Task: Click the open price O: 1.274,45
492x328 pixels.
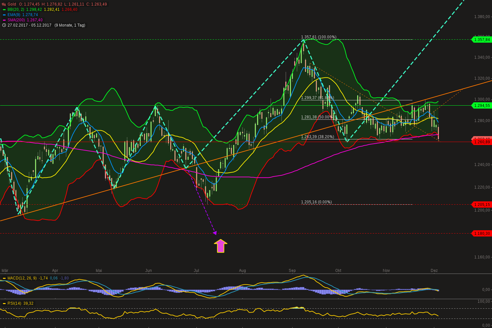Action: (x=30, y=4)
